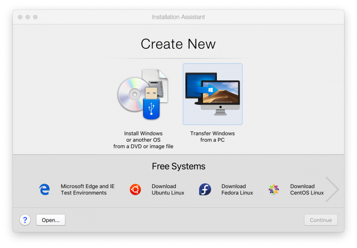Screen dimensions: 357x248
Task: Click 'Install Windows or another OS' caption
Action: 143,140
